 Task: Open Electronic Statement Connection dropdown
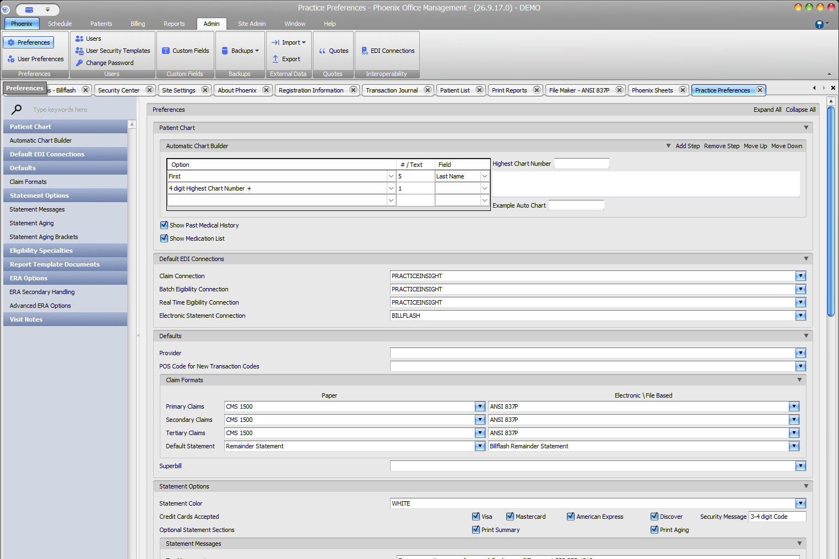coord(800,316)
